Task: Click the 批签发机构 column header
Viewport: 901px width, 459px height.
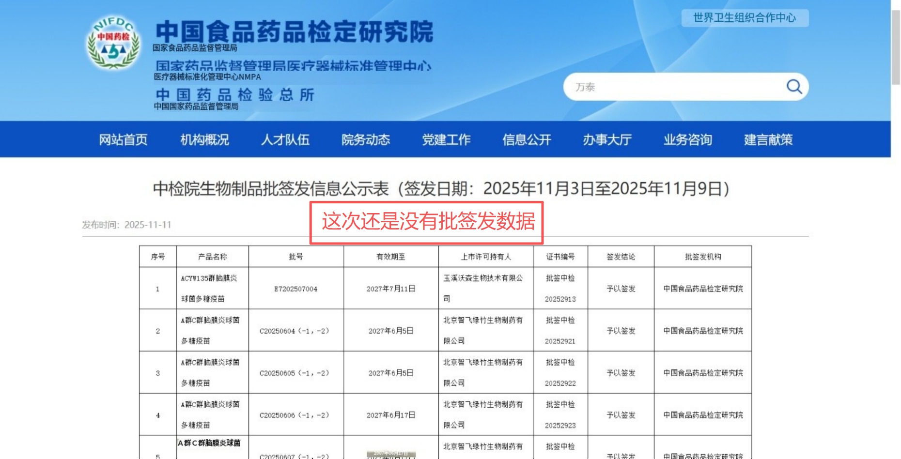Action: click(703, 257)
